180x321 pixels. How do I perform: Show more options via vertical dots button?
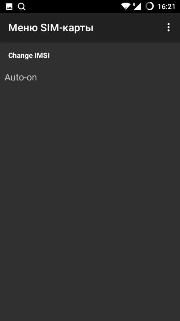click(168, 27)
